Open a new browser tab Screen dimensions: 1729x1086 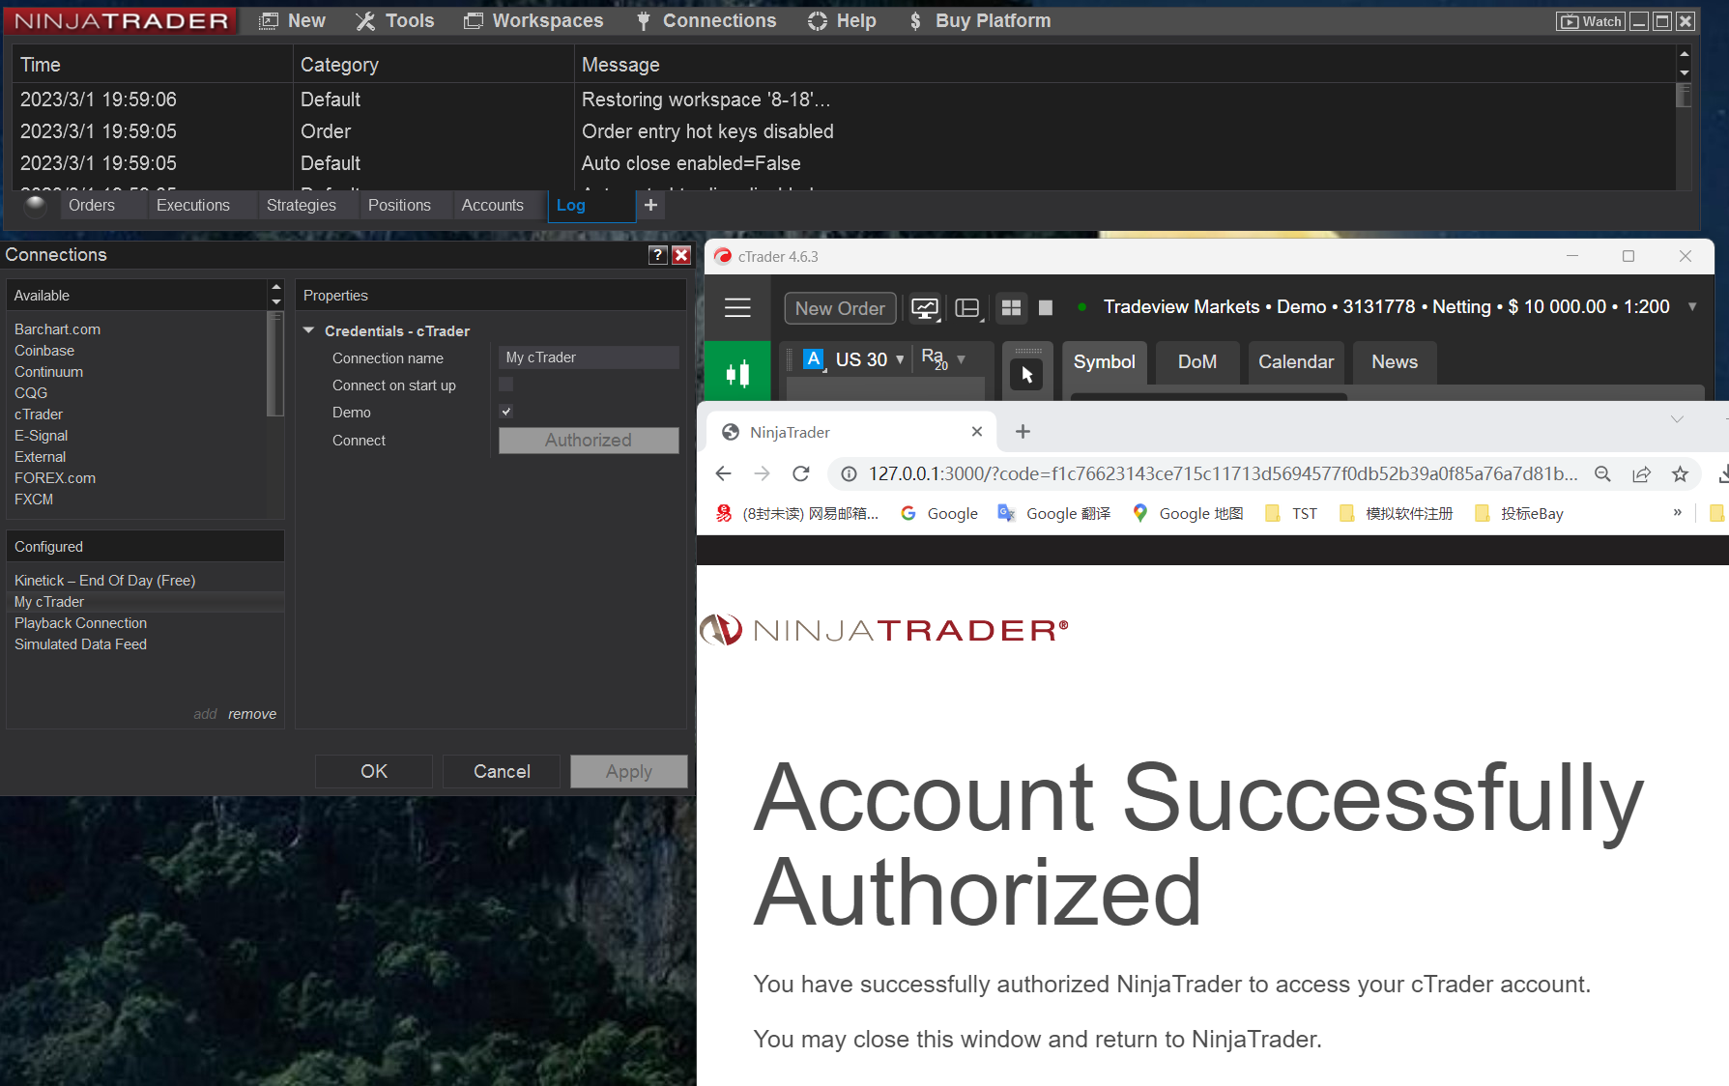click(x=1023, y=432)
